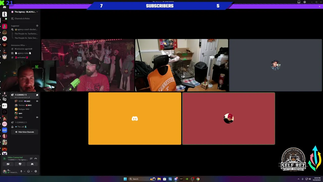This screenshot has width=323, height=182.
Task: Open the blue mckd server icon
Action: pyautogui.click(x=5, y=130)
